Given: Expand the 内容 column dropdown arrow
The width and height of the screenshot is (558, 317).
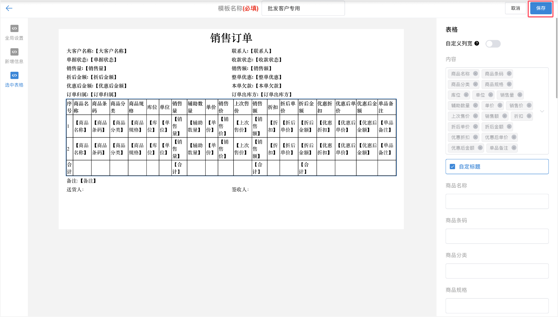Looking at the screenshot, I should (x=542, y=111).
